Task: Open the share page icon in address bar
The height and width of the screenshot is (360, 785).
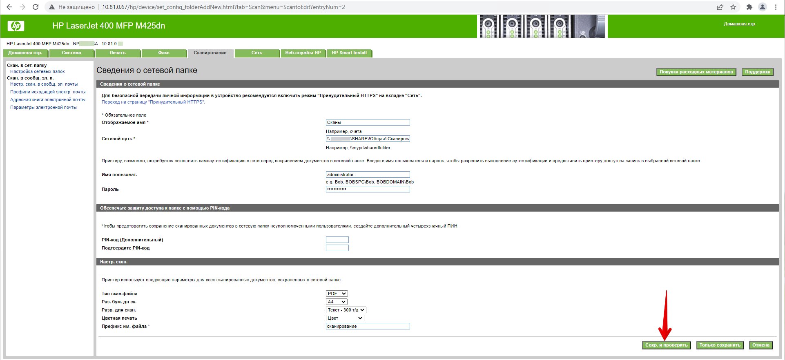Action: point(720,7)
